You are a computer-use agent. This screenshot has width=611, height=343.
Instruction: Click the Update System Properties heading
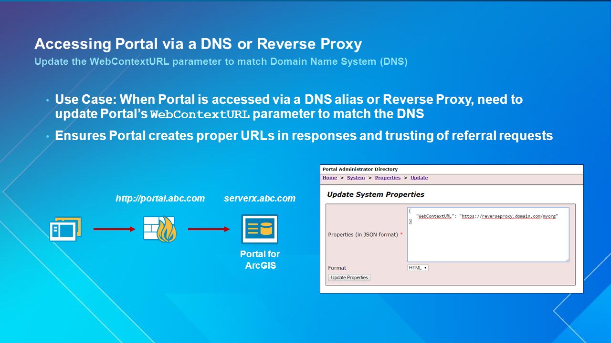point(376,194)
